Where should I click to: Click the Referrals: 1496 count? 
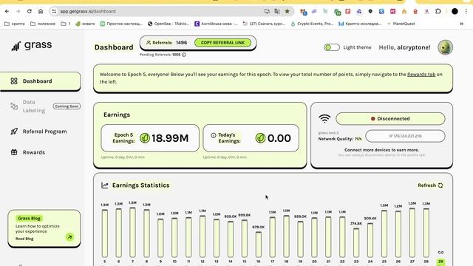click(167, 43)
